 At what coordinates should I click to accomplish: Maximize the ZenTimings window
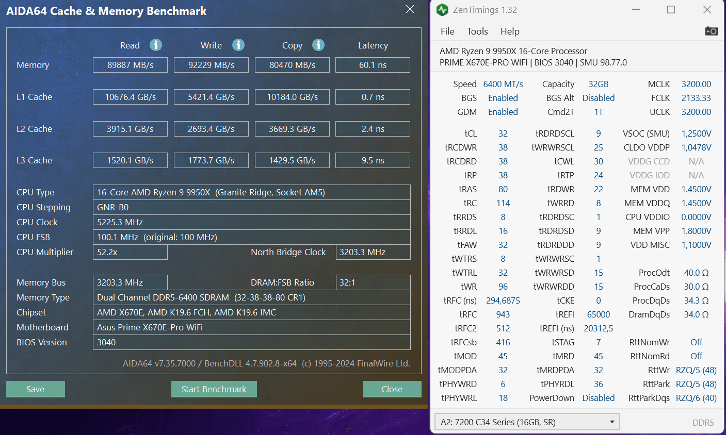pos(671,10)
